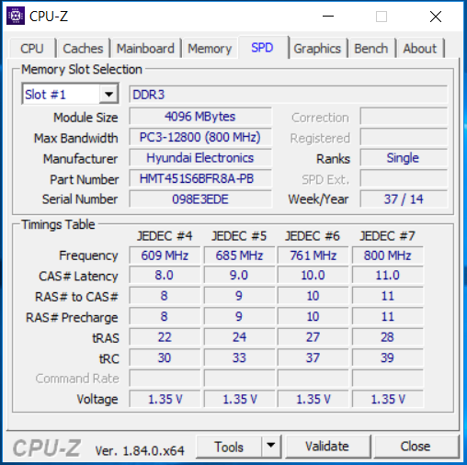The image size is (467, 465).
Task: Open the About tab
Action: click(x=420, y=49)
